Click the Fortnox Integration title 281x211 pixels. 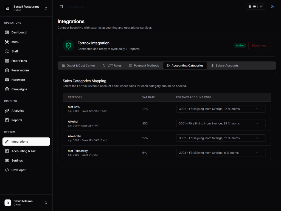(x=93, y=43)
